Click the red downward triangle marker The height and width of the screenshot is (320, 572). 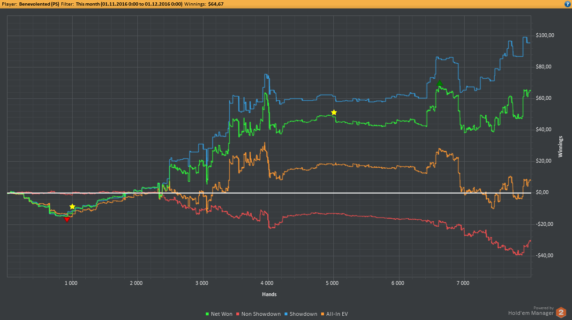pos(67,219)
